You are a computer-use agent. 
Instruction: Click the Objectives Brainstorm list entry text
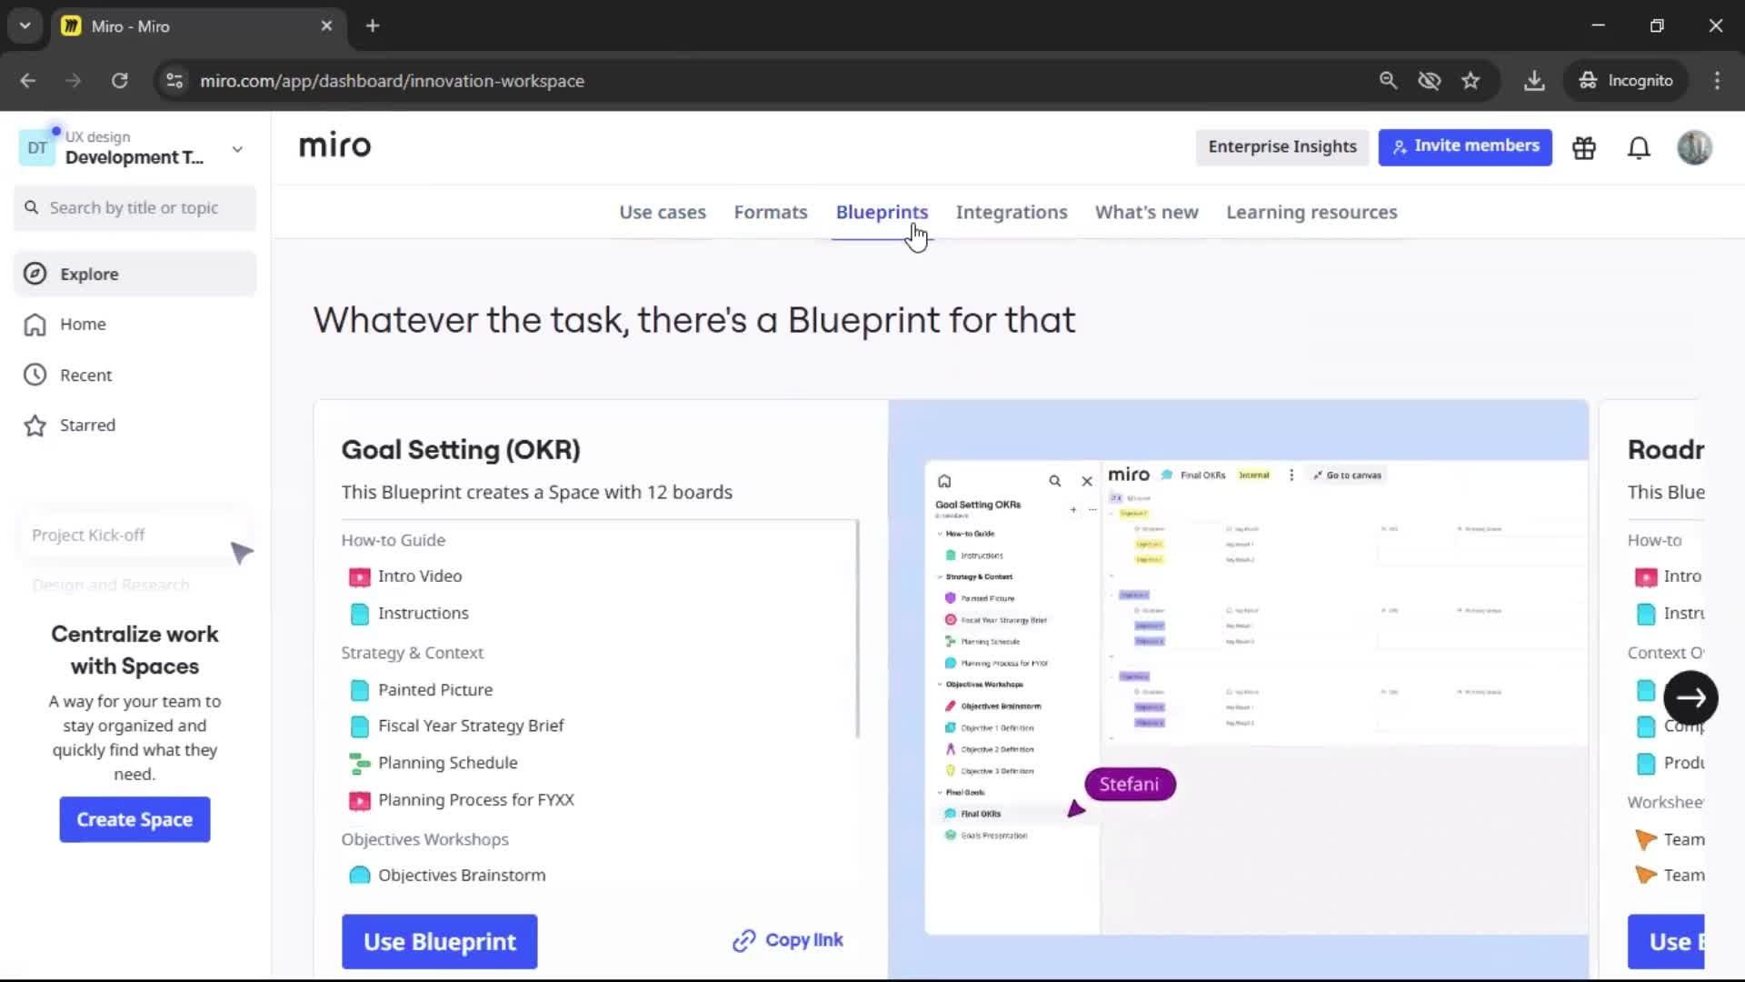462,876
